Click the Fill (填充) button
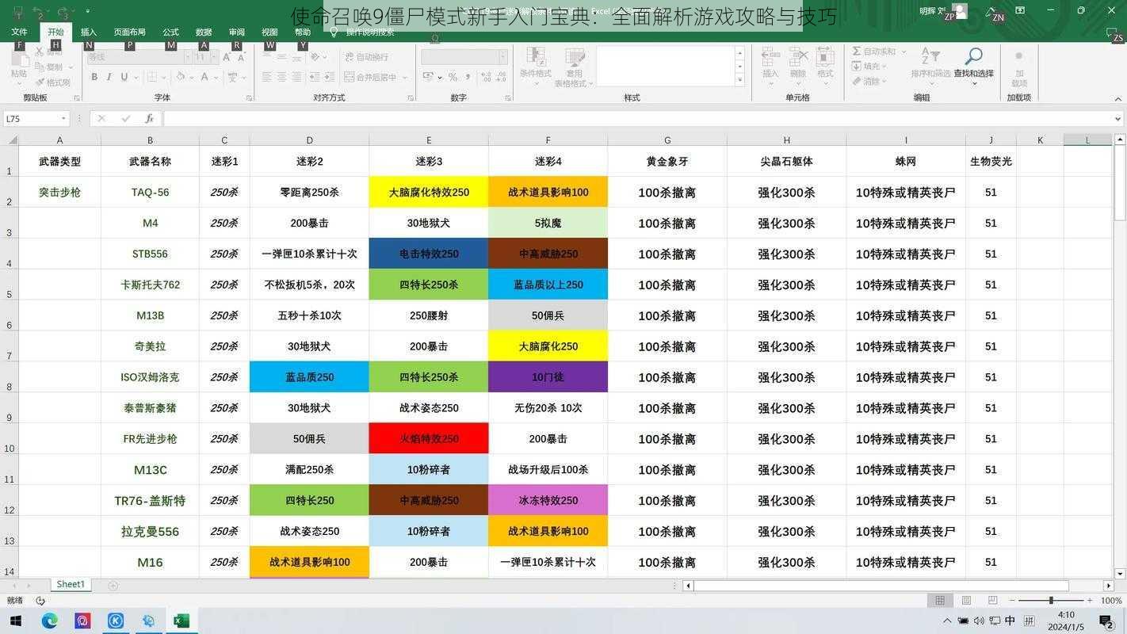 click(x=870, y=67)
